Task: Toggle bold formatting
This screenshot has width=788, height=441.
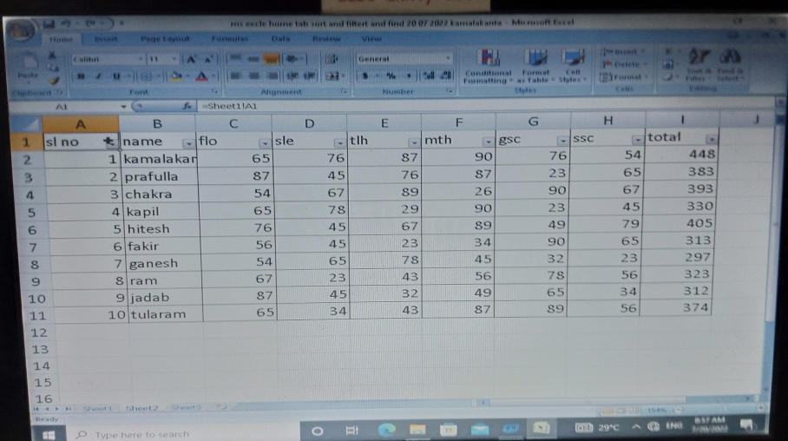Action: coord(81,76)
